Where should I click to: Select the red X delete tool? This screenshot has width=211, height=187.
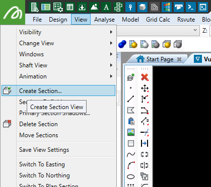tap(145, 77)
